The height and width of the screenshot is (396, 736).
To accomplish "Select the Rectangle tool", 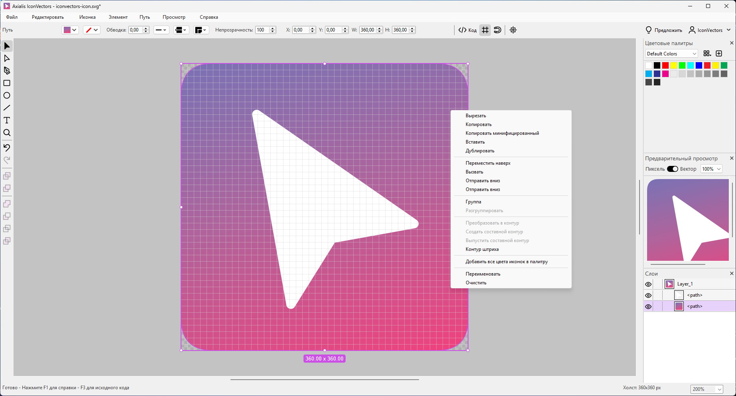I will (7, 83).
